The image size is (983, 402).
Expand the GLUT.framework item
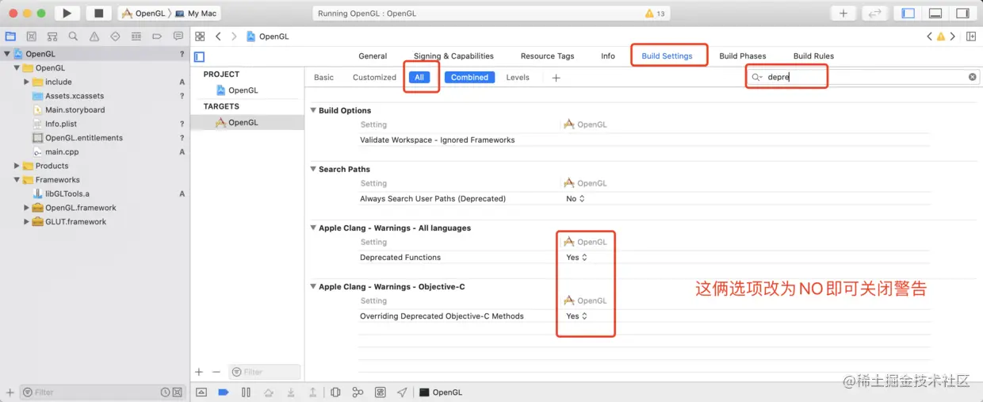[26, 222]
